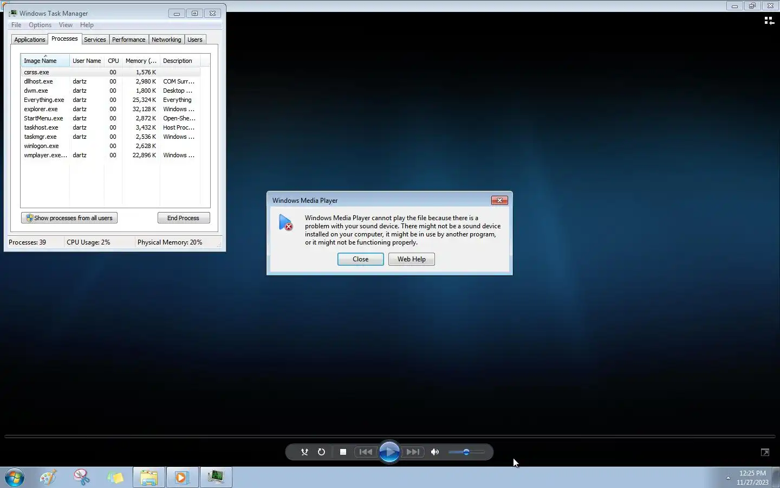Screen dimensions: 780x488
Task: Click Show processes from all users
Action: [x=69, y=218]
